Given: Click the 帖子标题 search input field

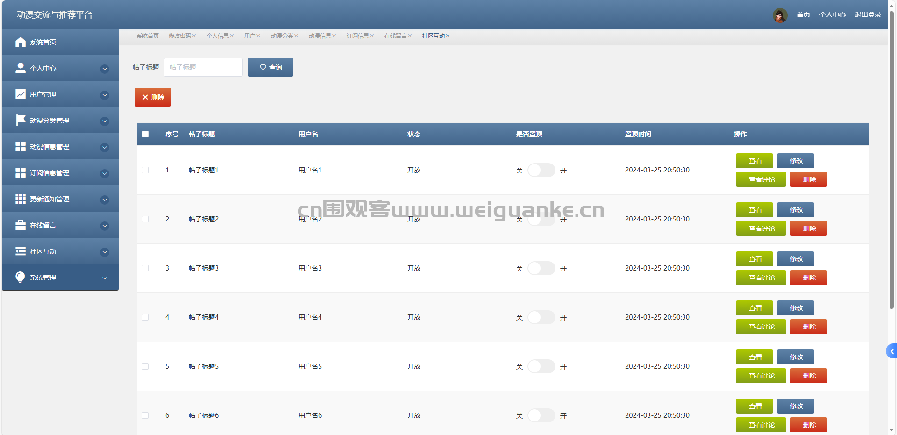Looking at the screenshot, I should tap(203, 67).
